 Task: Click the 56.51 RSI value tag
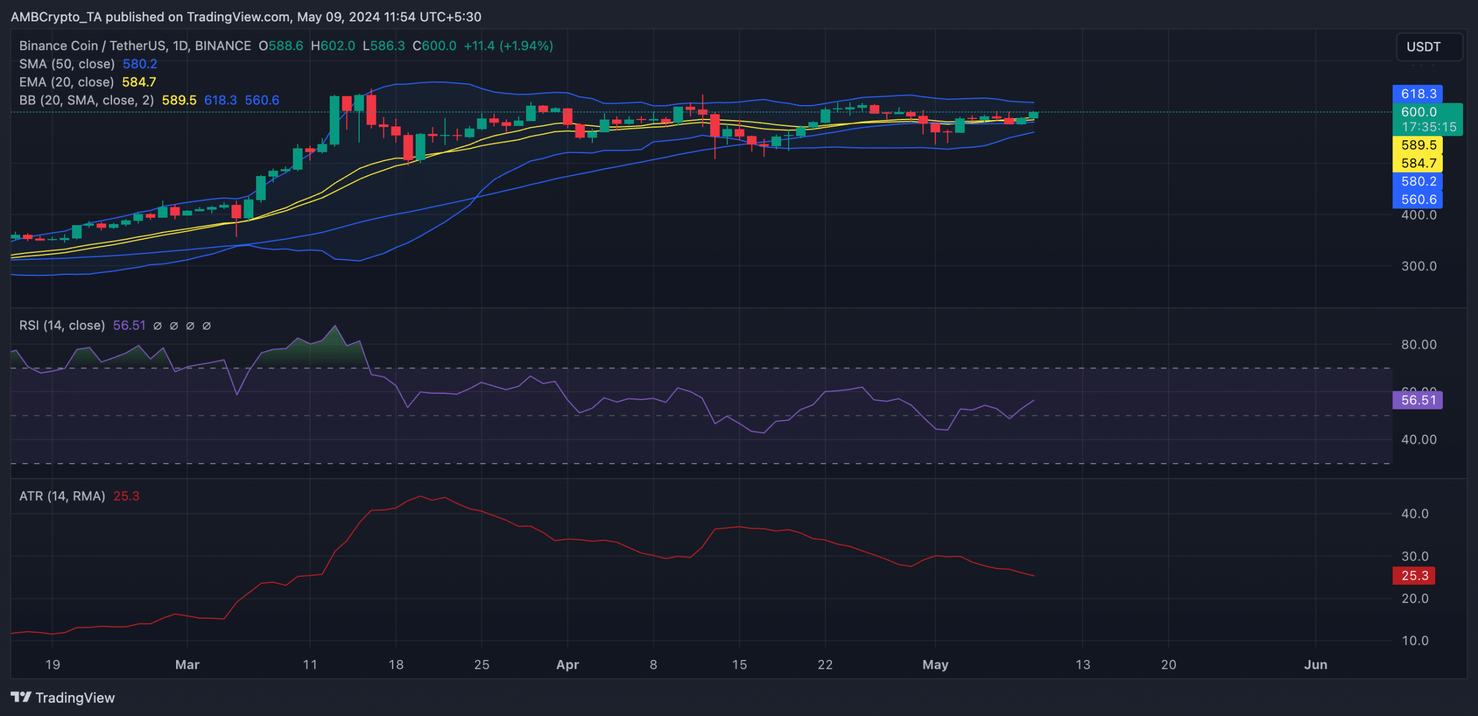pyautogui.click(x=1417, y=400)
